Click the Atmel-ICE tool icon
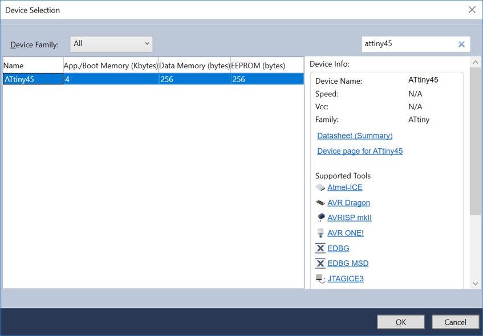483x336 pixels. click(320, 187)
